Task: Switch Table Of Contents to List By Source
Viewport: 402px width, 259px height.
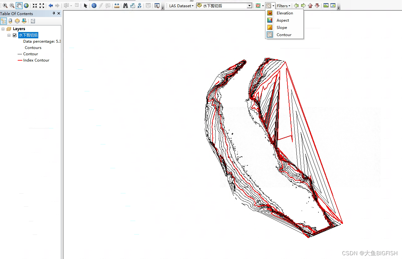Action: (x=10, y=21)
